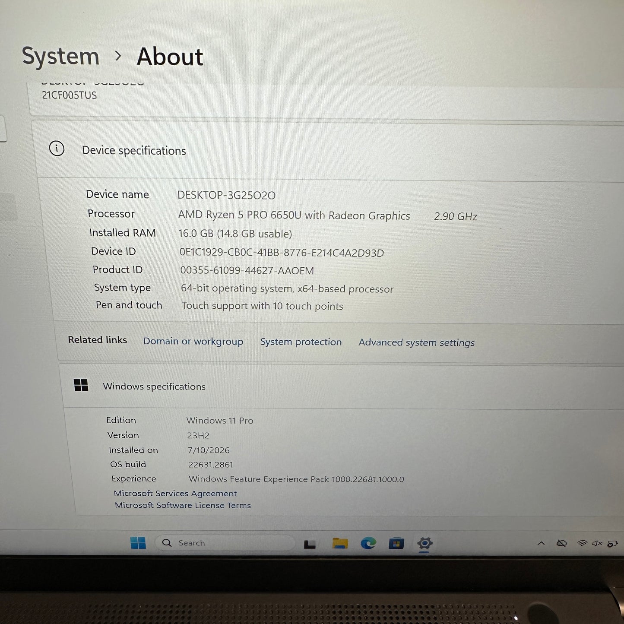Launch File Explorer from the taskbar
Screen dimensions: 624x624
(340, 543)
